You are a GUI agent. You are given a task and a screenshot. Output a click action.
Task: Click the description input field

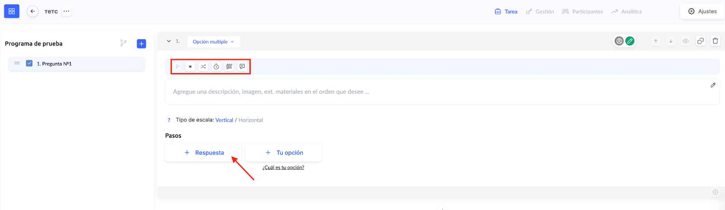435,92
